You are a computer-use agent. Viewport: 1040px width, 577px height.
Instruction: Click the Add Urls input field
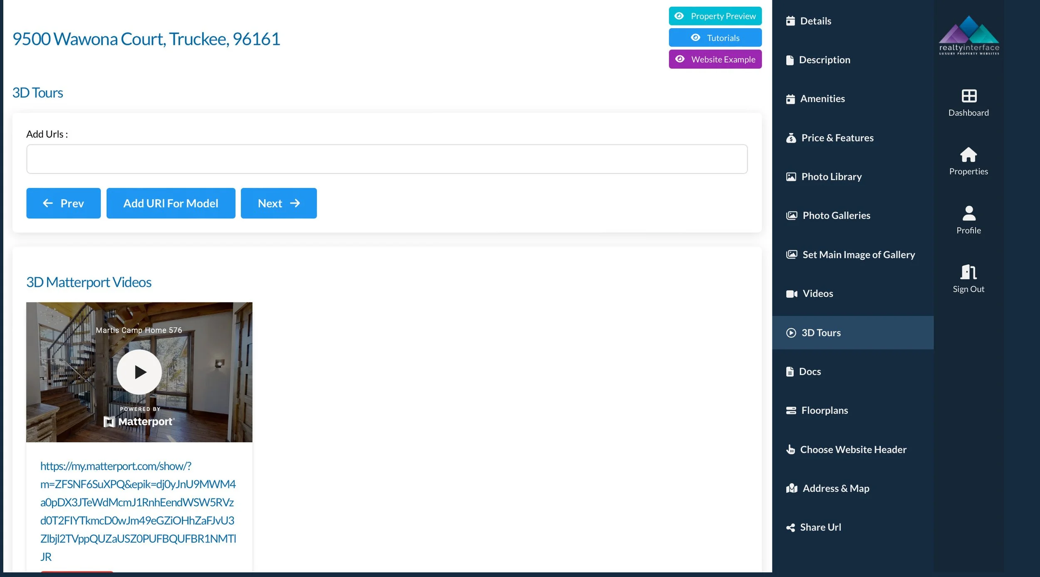[386, 158]
